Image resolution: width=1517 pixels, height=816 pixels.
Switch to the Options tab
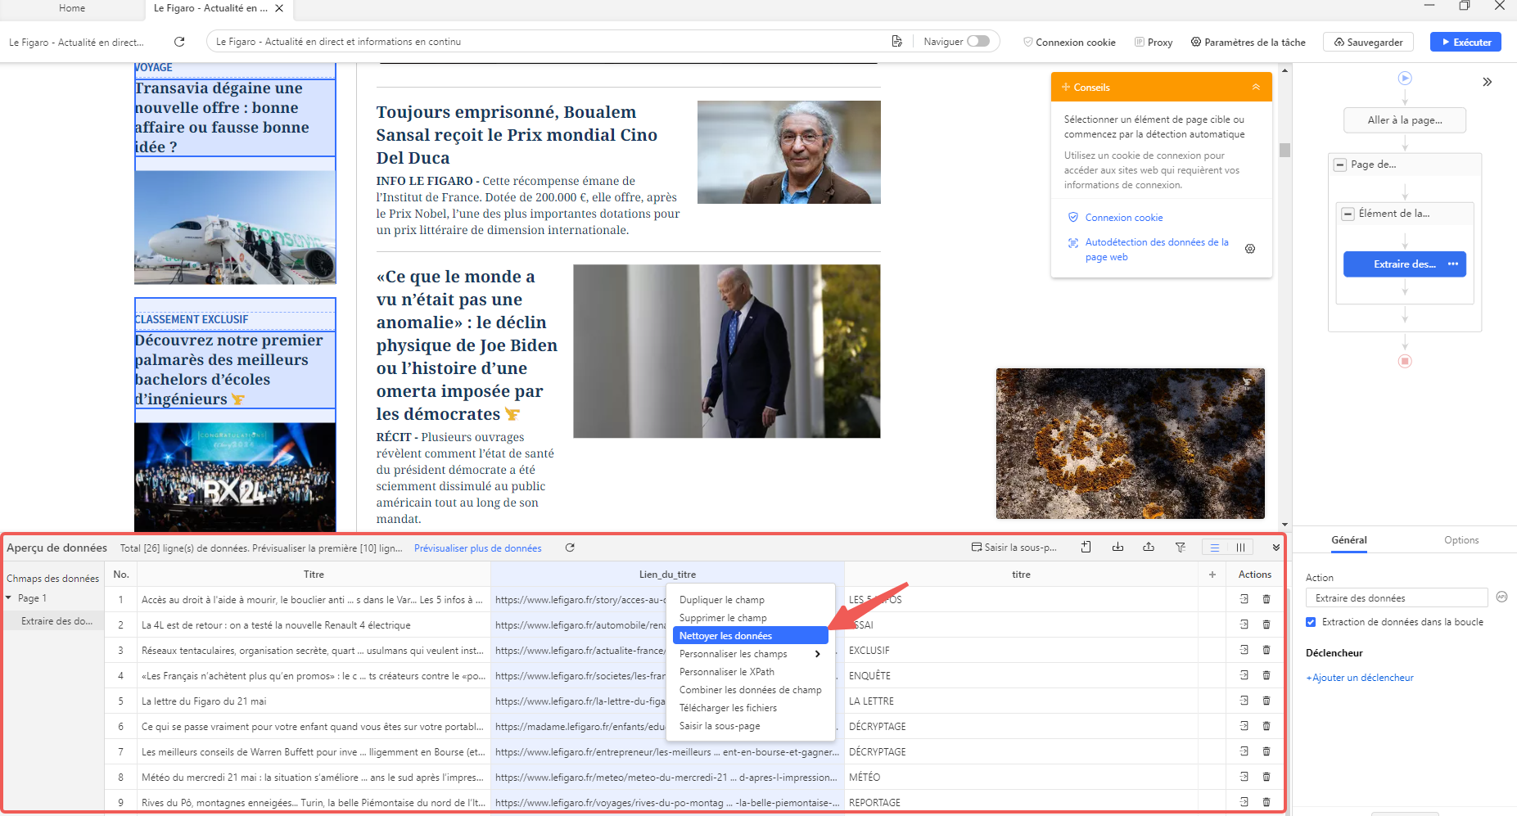(x=1461, y=540)
